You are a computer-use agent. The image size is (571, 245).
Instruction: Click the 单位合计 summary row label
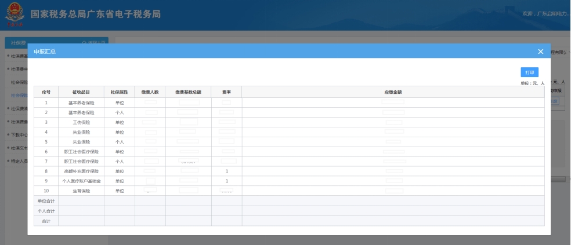pos(46,201)
